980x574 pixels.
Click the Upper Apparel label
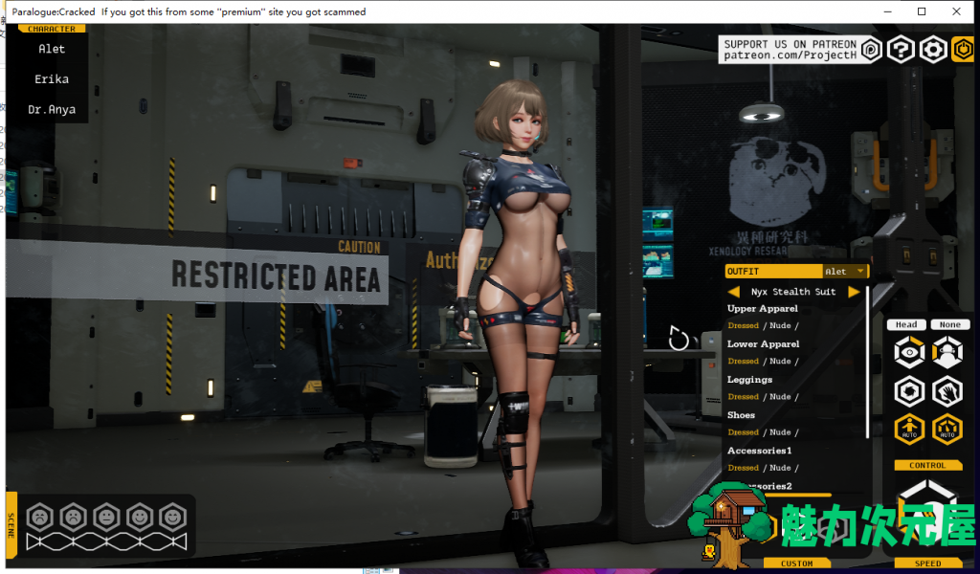tap(763, 309)
